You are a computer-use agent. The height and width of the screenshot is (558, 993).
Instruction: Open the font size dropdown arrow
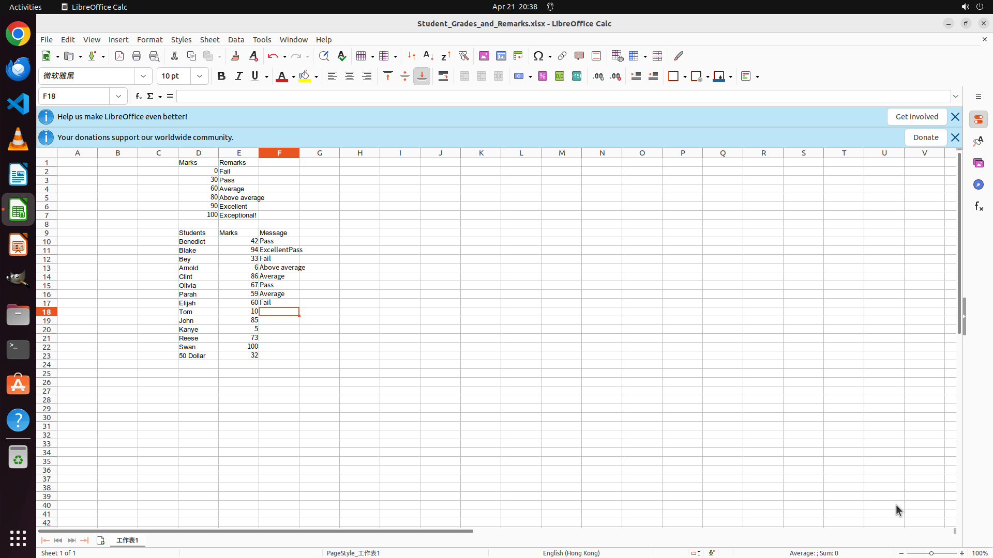tap(200, 76)
